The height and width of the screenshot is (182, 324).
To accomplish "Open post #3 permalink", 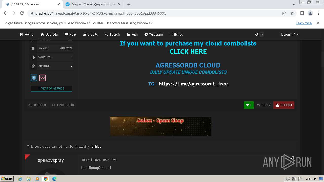I will point(293,158).
